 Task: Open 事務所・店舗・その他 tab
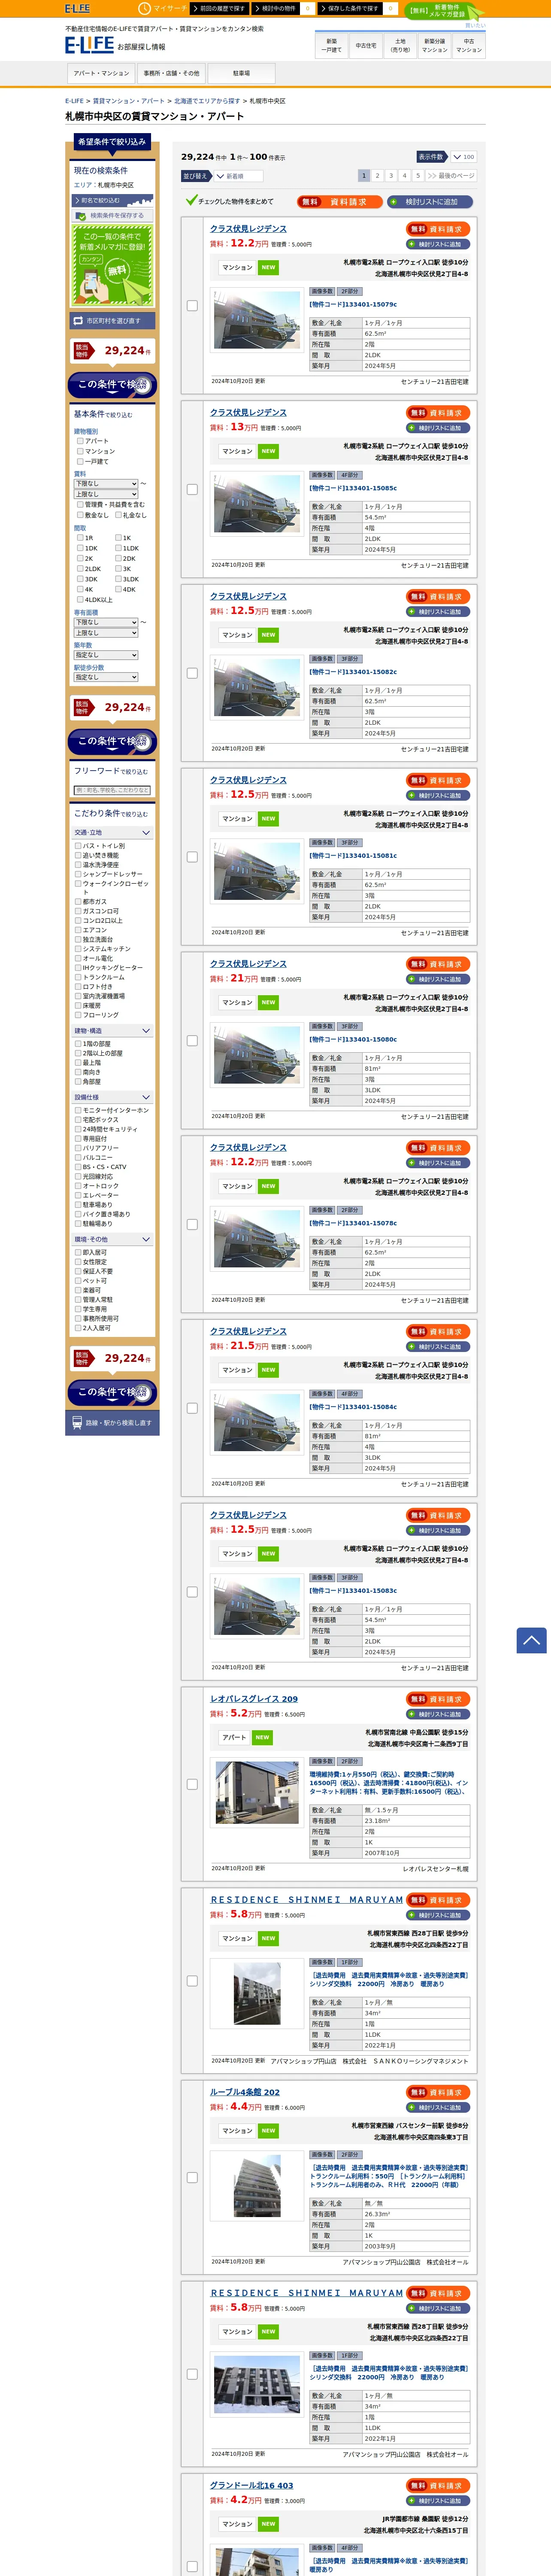tap(171, 73)
